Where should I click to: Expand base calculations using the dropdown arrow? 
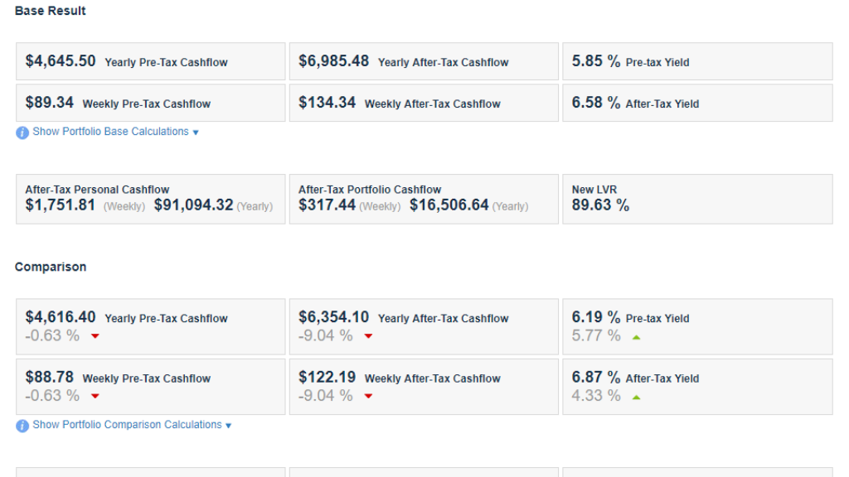pos(196,132)
